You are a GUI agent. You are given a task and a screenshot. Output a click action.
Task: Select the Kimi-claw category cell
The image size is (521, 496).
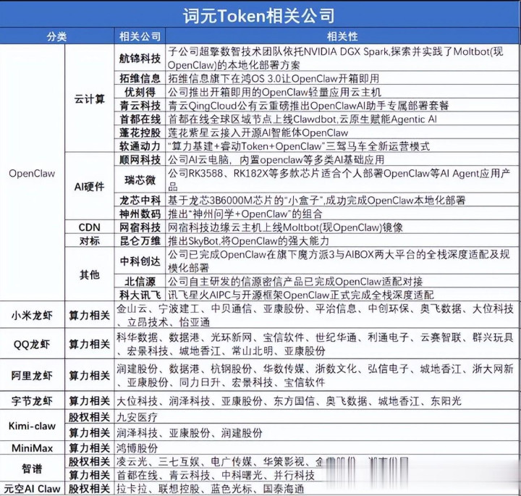[32, 426]
